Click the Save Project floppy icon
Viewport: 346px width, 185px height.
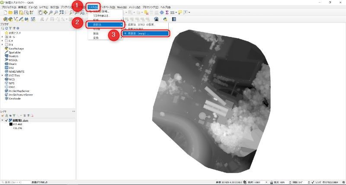coord(16,13)
